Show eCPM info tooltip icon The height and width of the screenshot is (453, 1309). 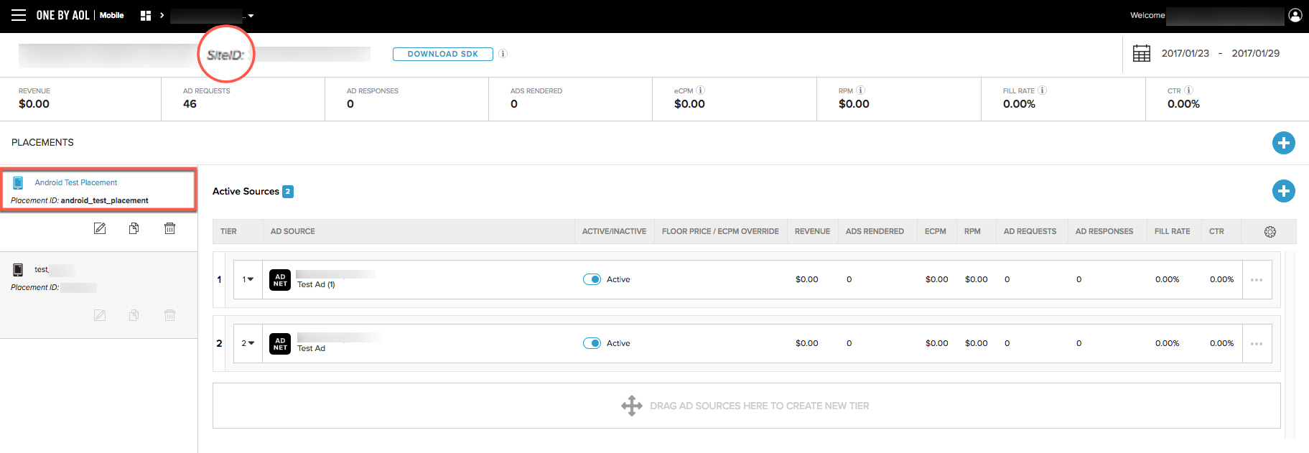[701, 90]
